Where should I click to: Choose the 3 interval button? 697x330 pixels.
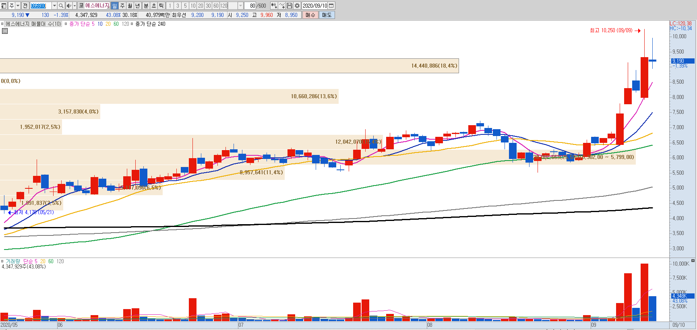[x=178, y=6]
